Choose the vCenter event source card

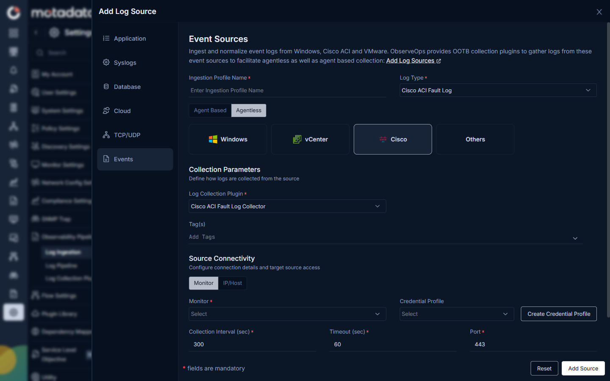(x=310, y=139)
